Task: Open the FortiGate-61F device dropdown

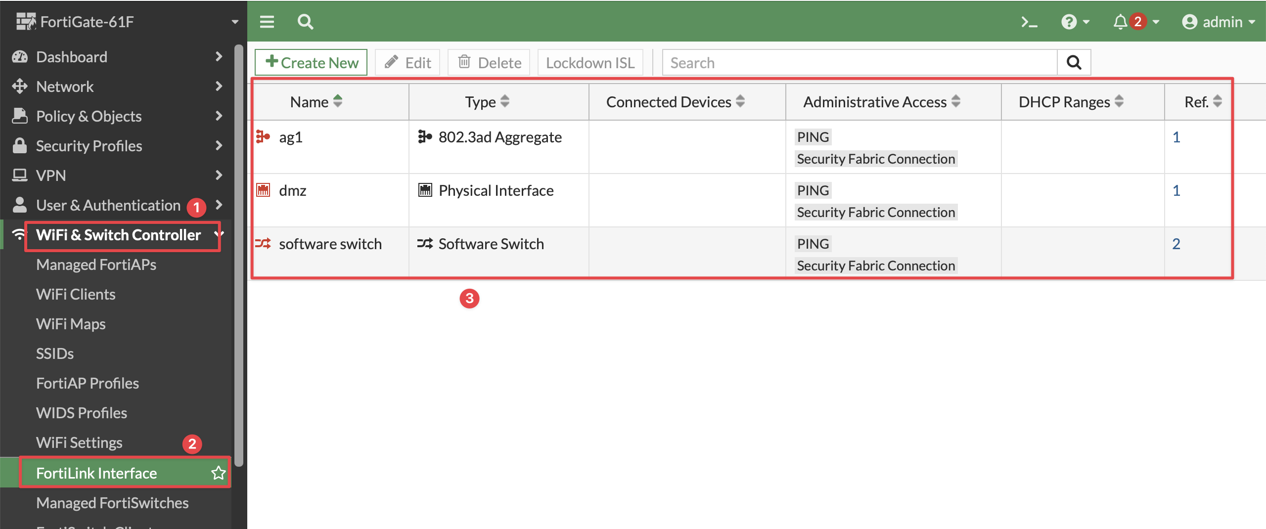Action: point(235,22)
